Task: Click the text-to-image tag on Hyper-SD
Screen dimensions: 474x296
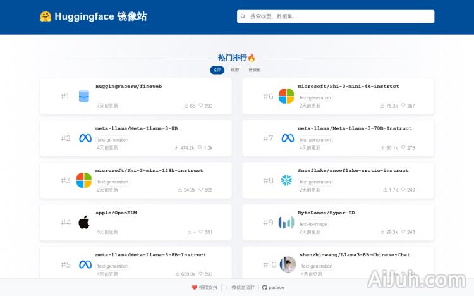Action: (x=315, y=224)
